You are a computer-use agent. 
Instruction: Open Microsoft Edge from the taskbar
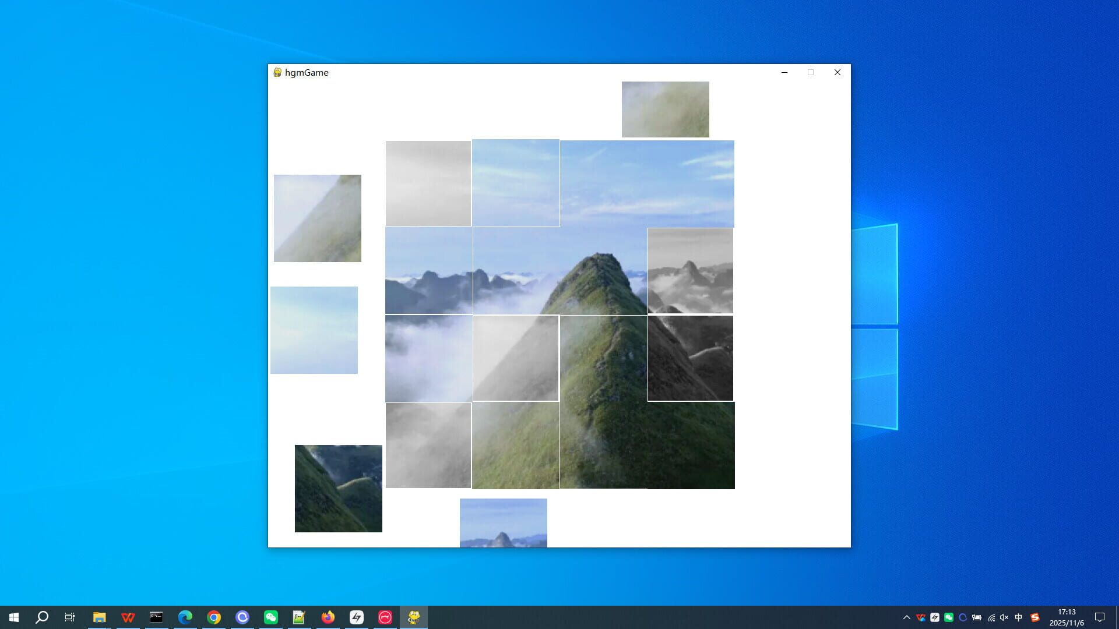(x=185, y=617)
